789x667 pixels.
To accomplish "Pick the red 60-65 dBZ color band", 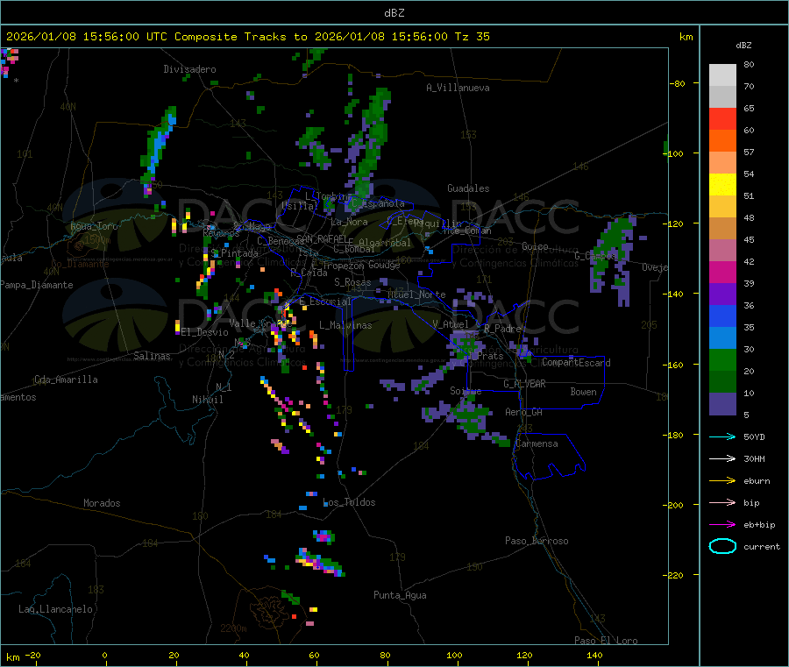I will click(x=722, y=118).
